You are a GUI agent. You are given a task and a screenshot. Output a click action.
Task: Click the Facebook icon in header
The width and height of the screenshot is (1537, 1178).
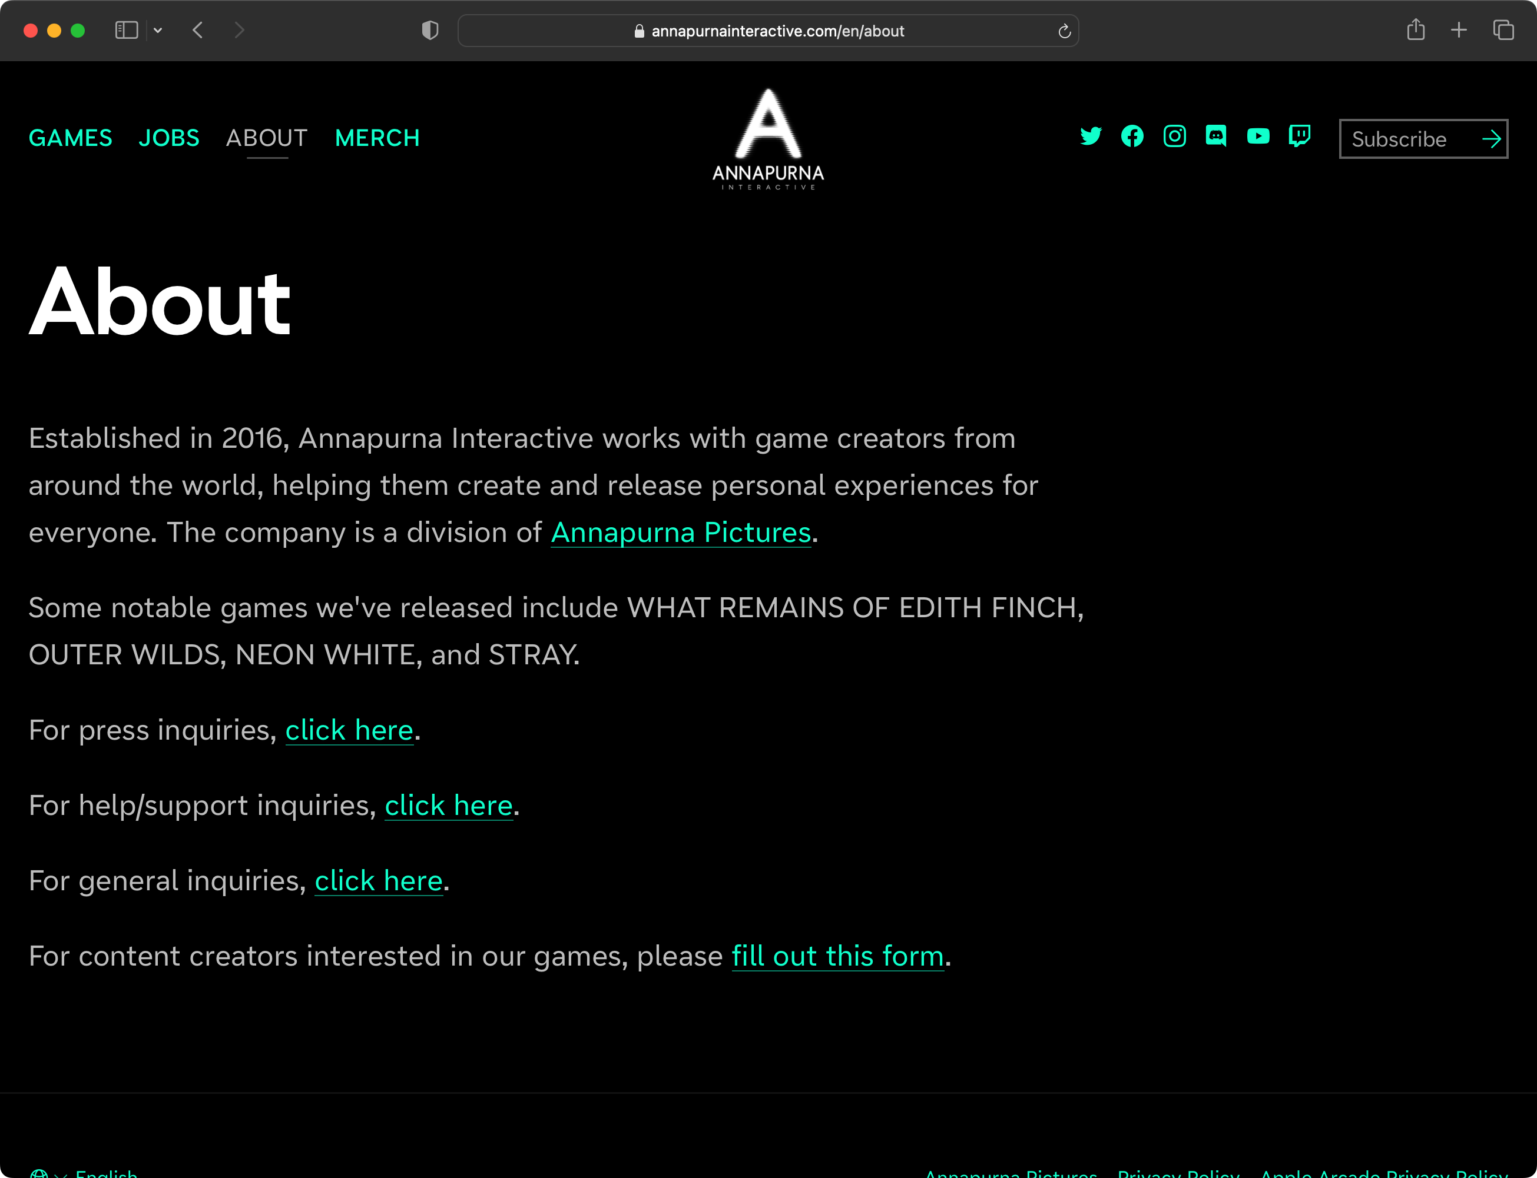1132,136
